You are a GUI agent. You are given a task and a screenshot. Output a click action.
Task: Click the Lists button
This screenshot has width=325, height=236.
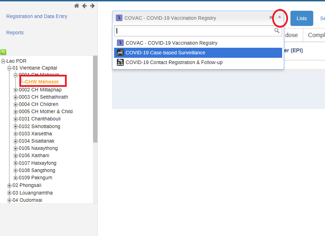pyautogui.click(x=301, y=18)
